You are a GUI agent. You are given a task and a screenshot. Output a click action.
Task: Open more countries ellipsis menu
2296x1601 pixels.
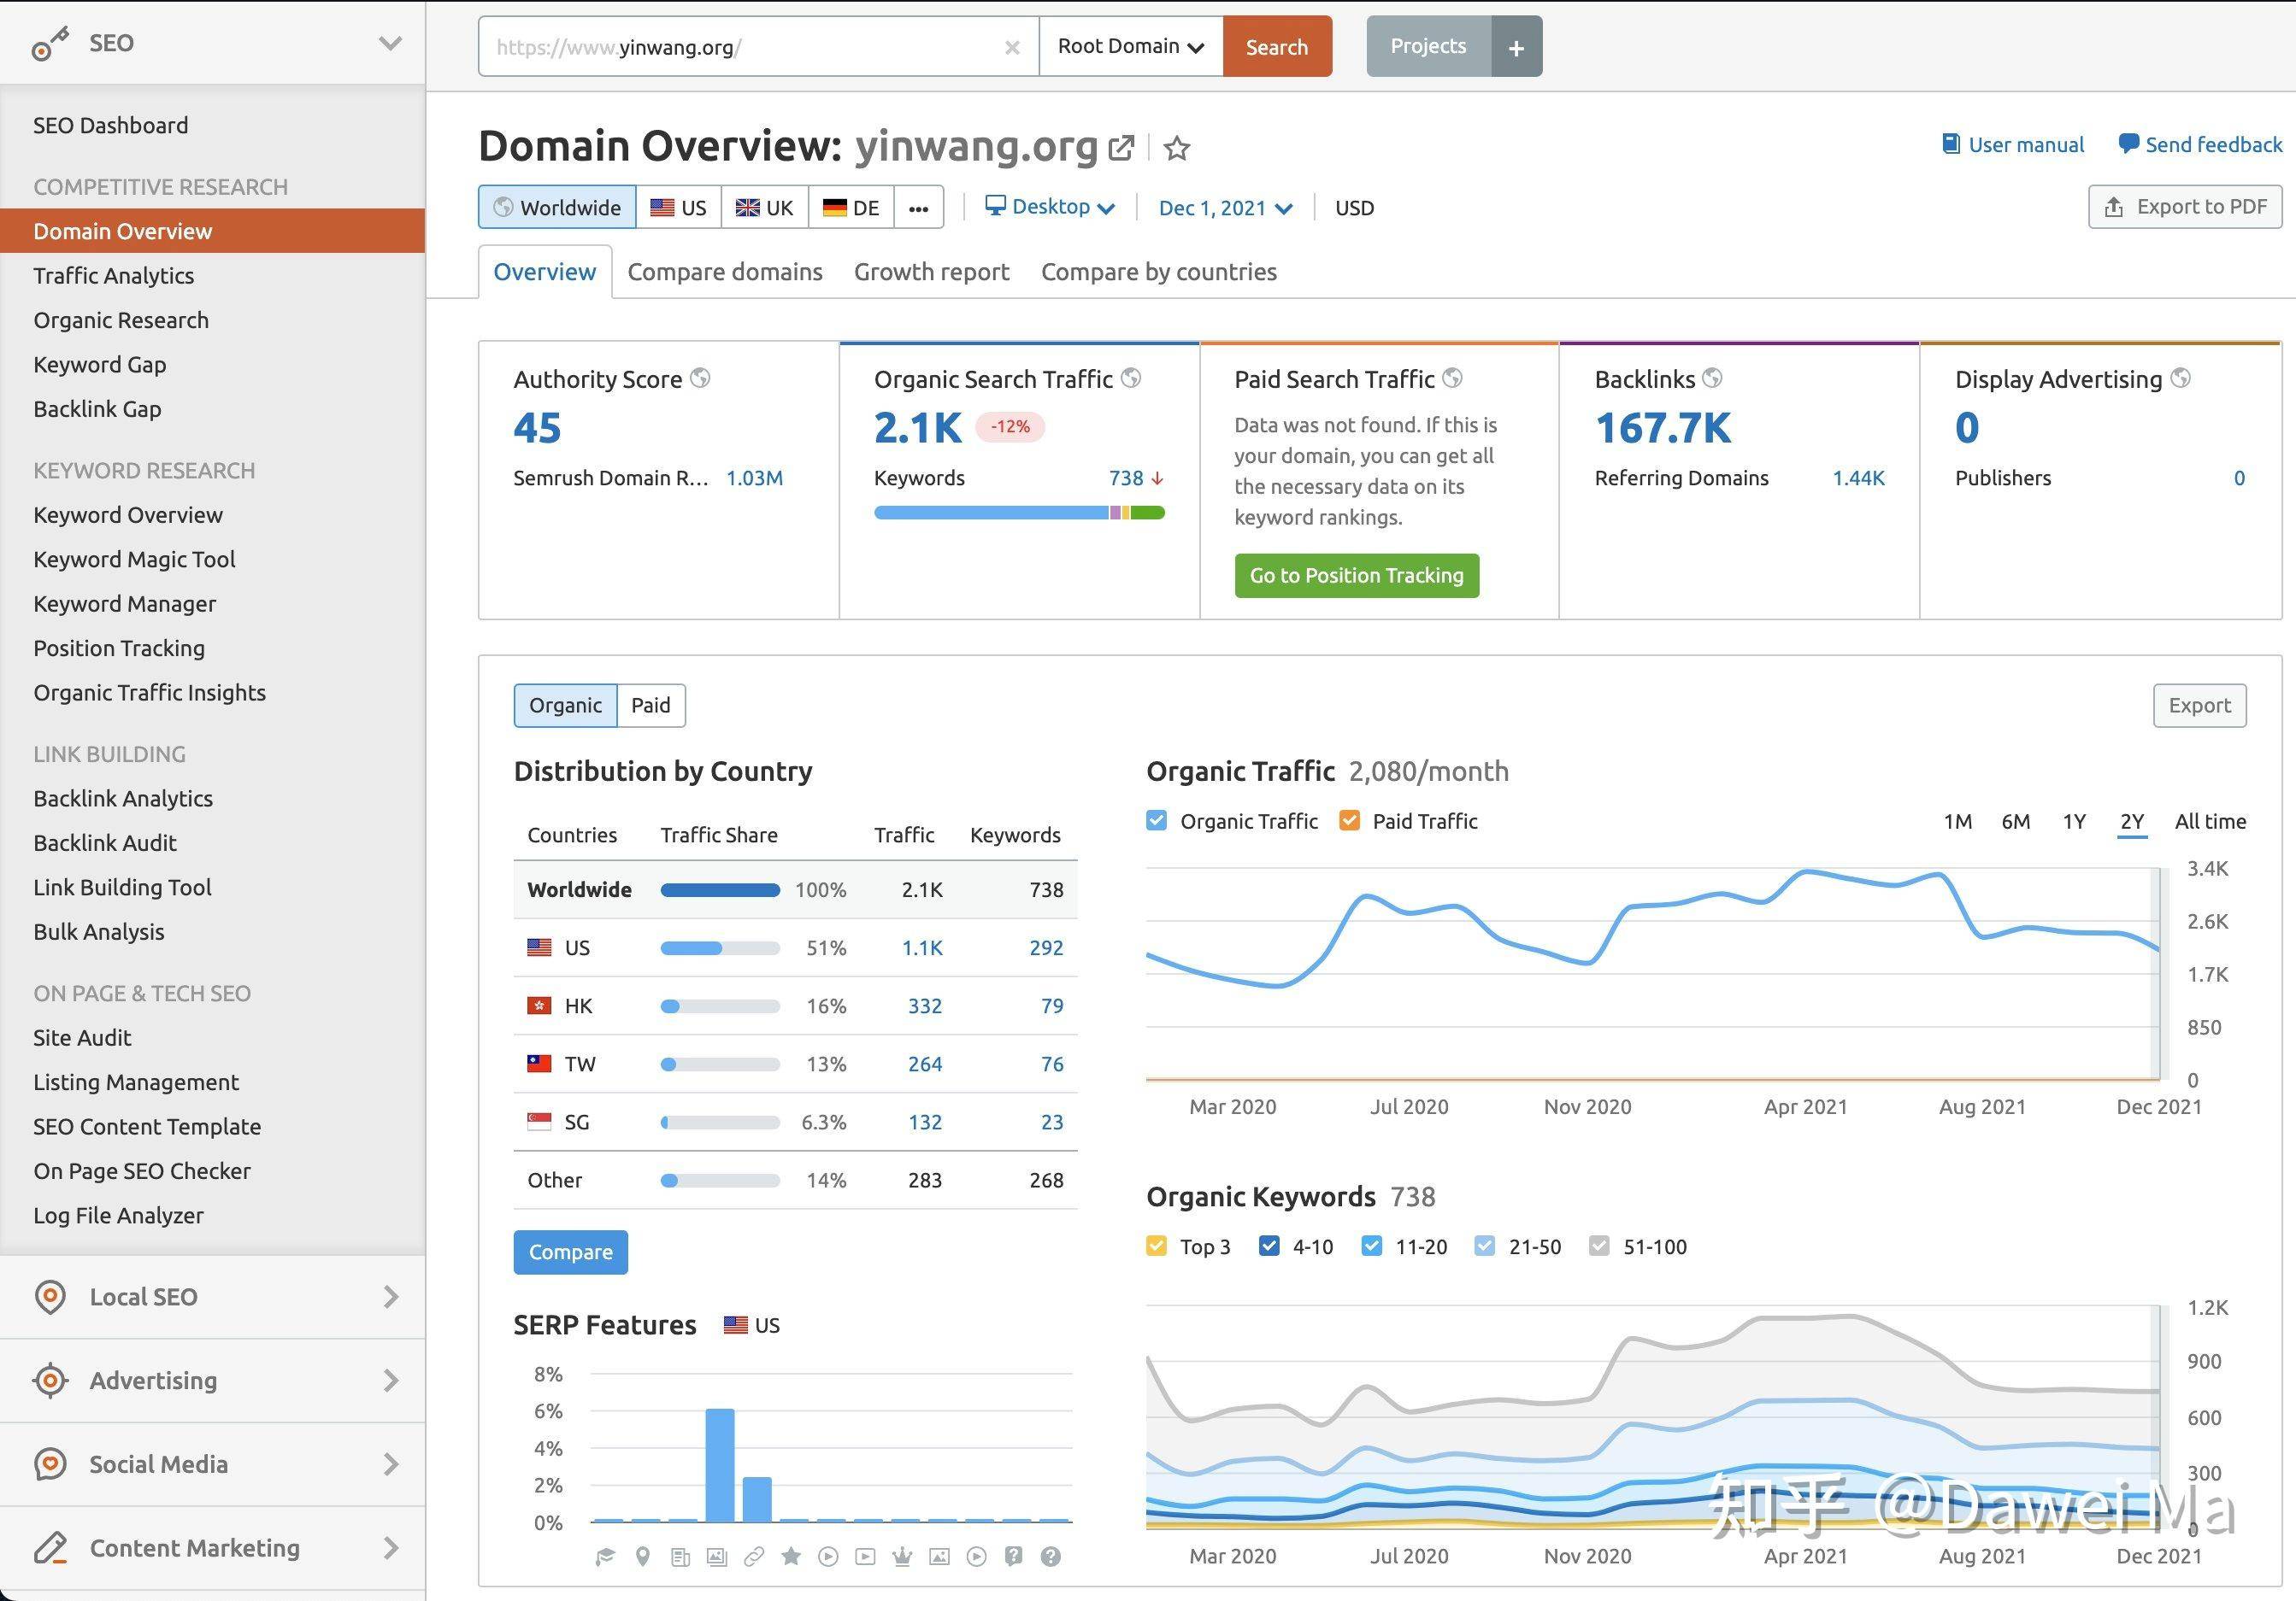(918, 208)
